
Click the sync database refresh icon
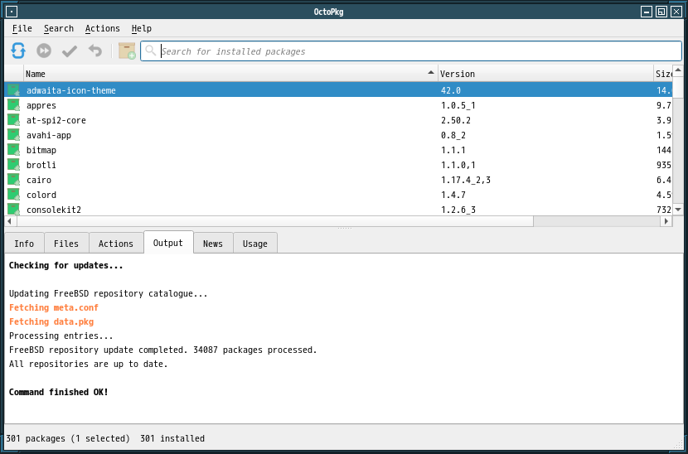point(18,51)
